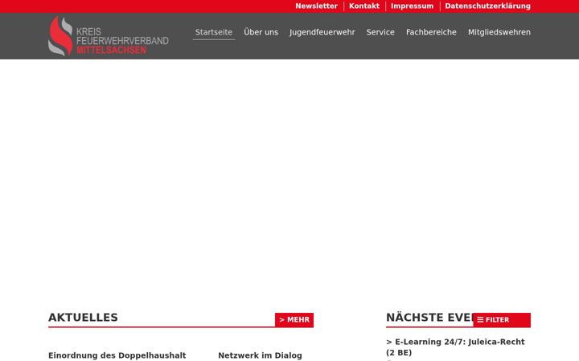Image resolution: width=579 pixels, height=361 pixels.
Task: Open the Jugendfeuerwehr menu
Action: [322, 32]
